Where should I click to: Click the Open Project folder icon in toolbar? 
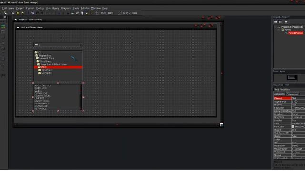point(18,13)
